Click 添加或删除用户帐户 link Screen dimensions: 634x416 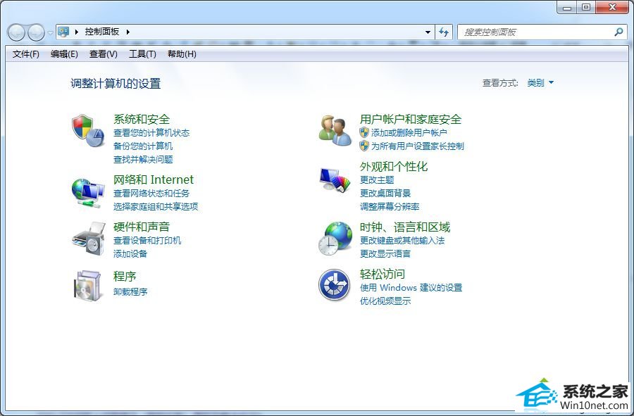coord(409,132)
